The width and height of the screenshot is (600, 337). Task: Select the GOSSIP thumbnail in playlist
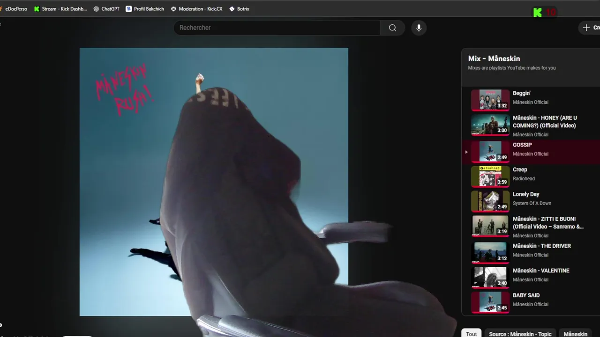point(490,152)
